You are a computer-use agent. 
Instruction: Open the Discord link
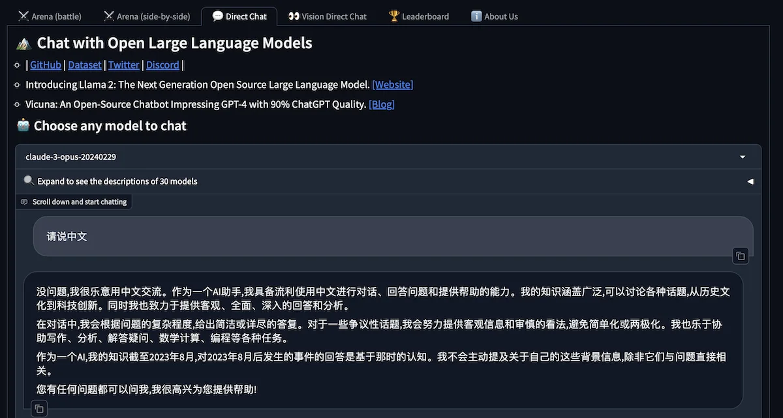(162, 65)
